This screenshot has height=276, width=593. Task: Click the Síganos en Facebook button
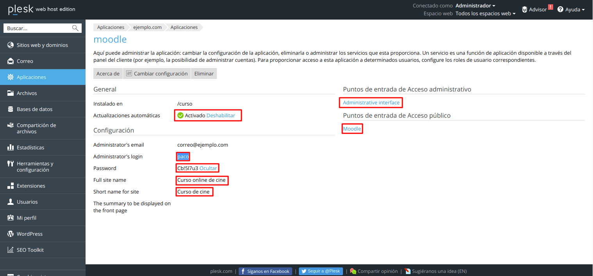265,271
